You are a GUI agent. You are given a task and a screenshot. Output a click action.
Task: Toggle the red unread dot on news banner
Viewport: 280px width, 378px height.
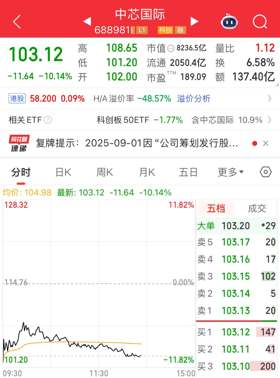tap(255, 143)
